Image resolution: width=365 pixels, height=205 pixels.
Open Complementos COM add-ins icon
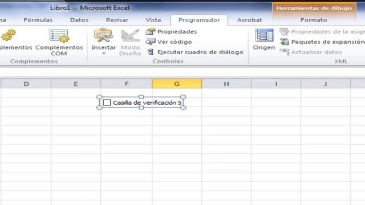point(59,36)
